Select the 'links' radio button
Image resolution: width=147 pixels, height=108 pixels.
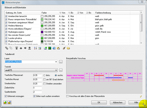point(44,75)
